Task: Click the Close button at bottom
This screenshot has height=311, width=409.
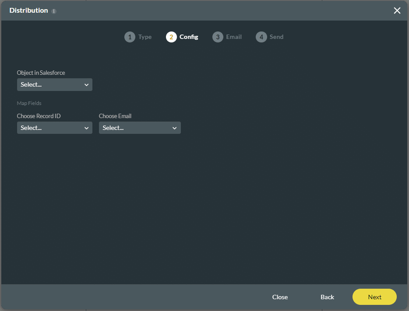Action: tap(280, 297)
